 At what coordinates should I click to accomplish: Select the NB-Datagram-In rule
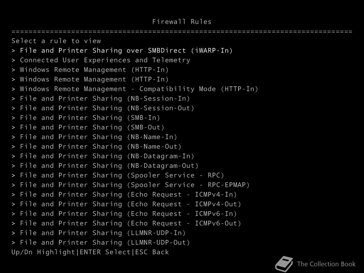(x=107, y=156)
